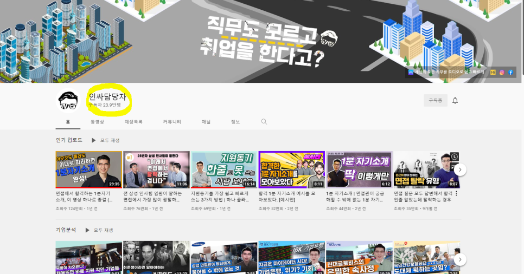524x274 pixels.
Task: Select the 채널 tab
Action: (206, 122)
